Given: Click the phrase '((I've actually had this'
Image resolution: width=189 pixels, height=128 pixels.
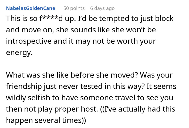Looking at the screenshot, I should 138,109.
